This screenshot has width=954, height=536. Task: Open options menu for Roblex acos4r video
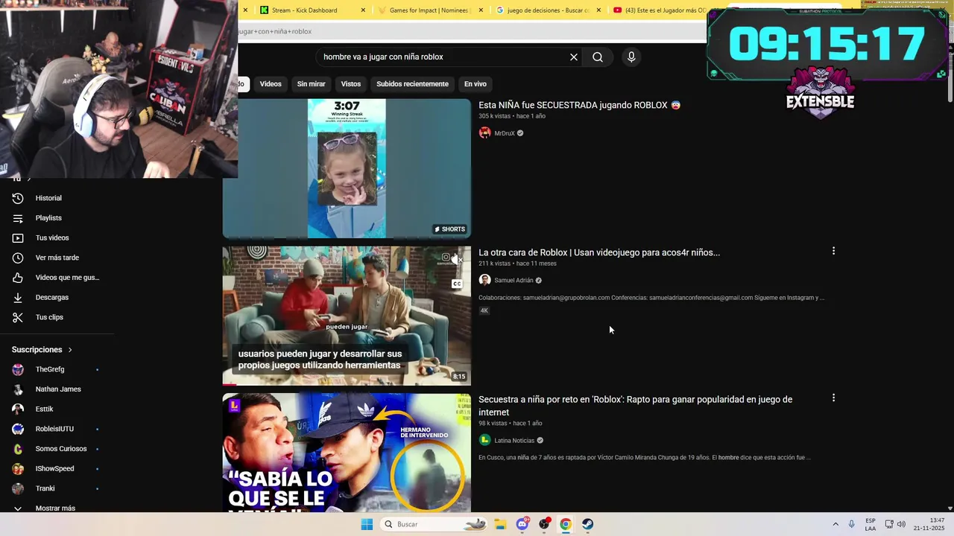point(833,252)
